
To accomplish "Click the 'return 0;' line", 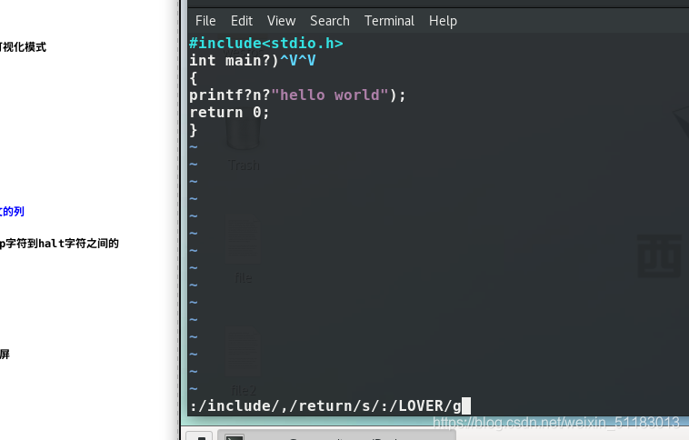I will 229,112.
